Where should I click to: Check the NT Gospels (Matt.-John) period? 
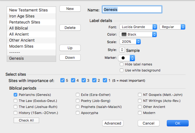(x=140, y=95)
